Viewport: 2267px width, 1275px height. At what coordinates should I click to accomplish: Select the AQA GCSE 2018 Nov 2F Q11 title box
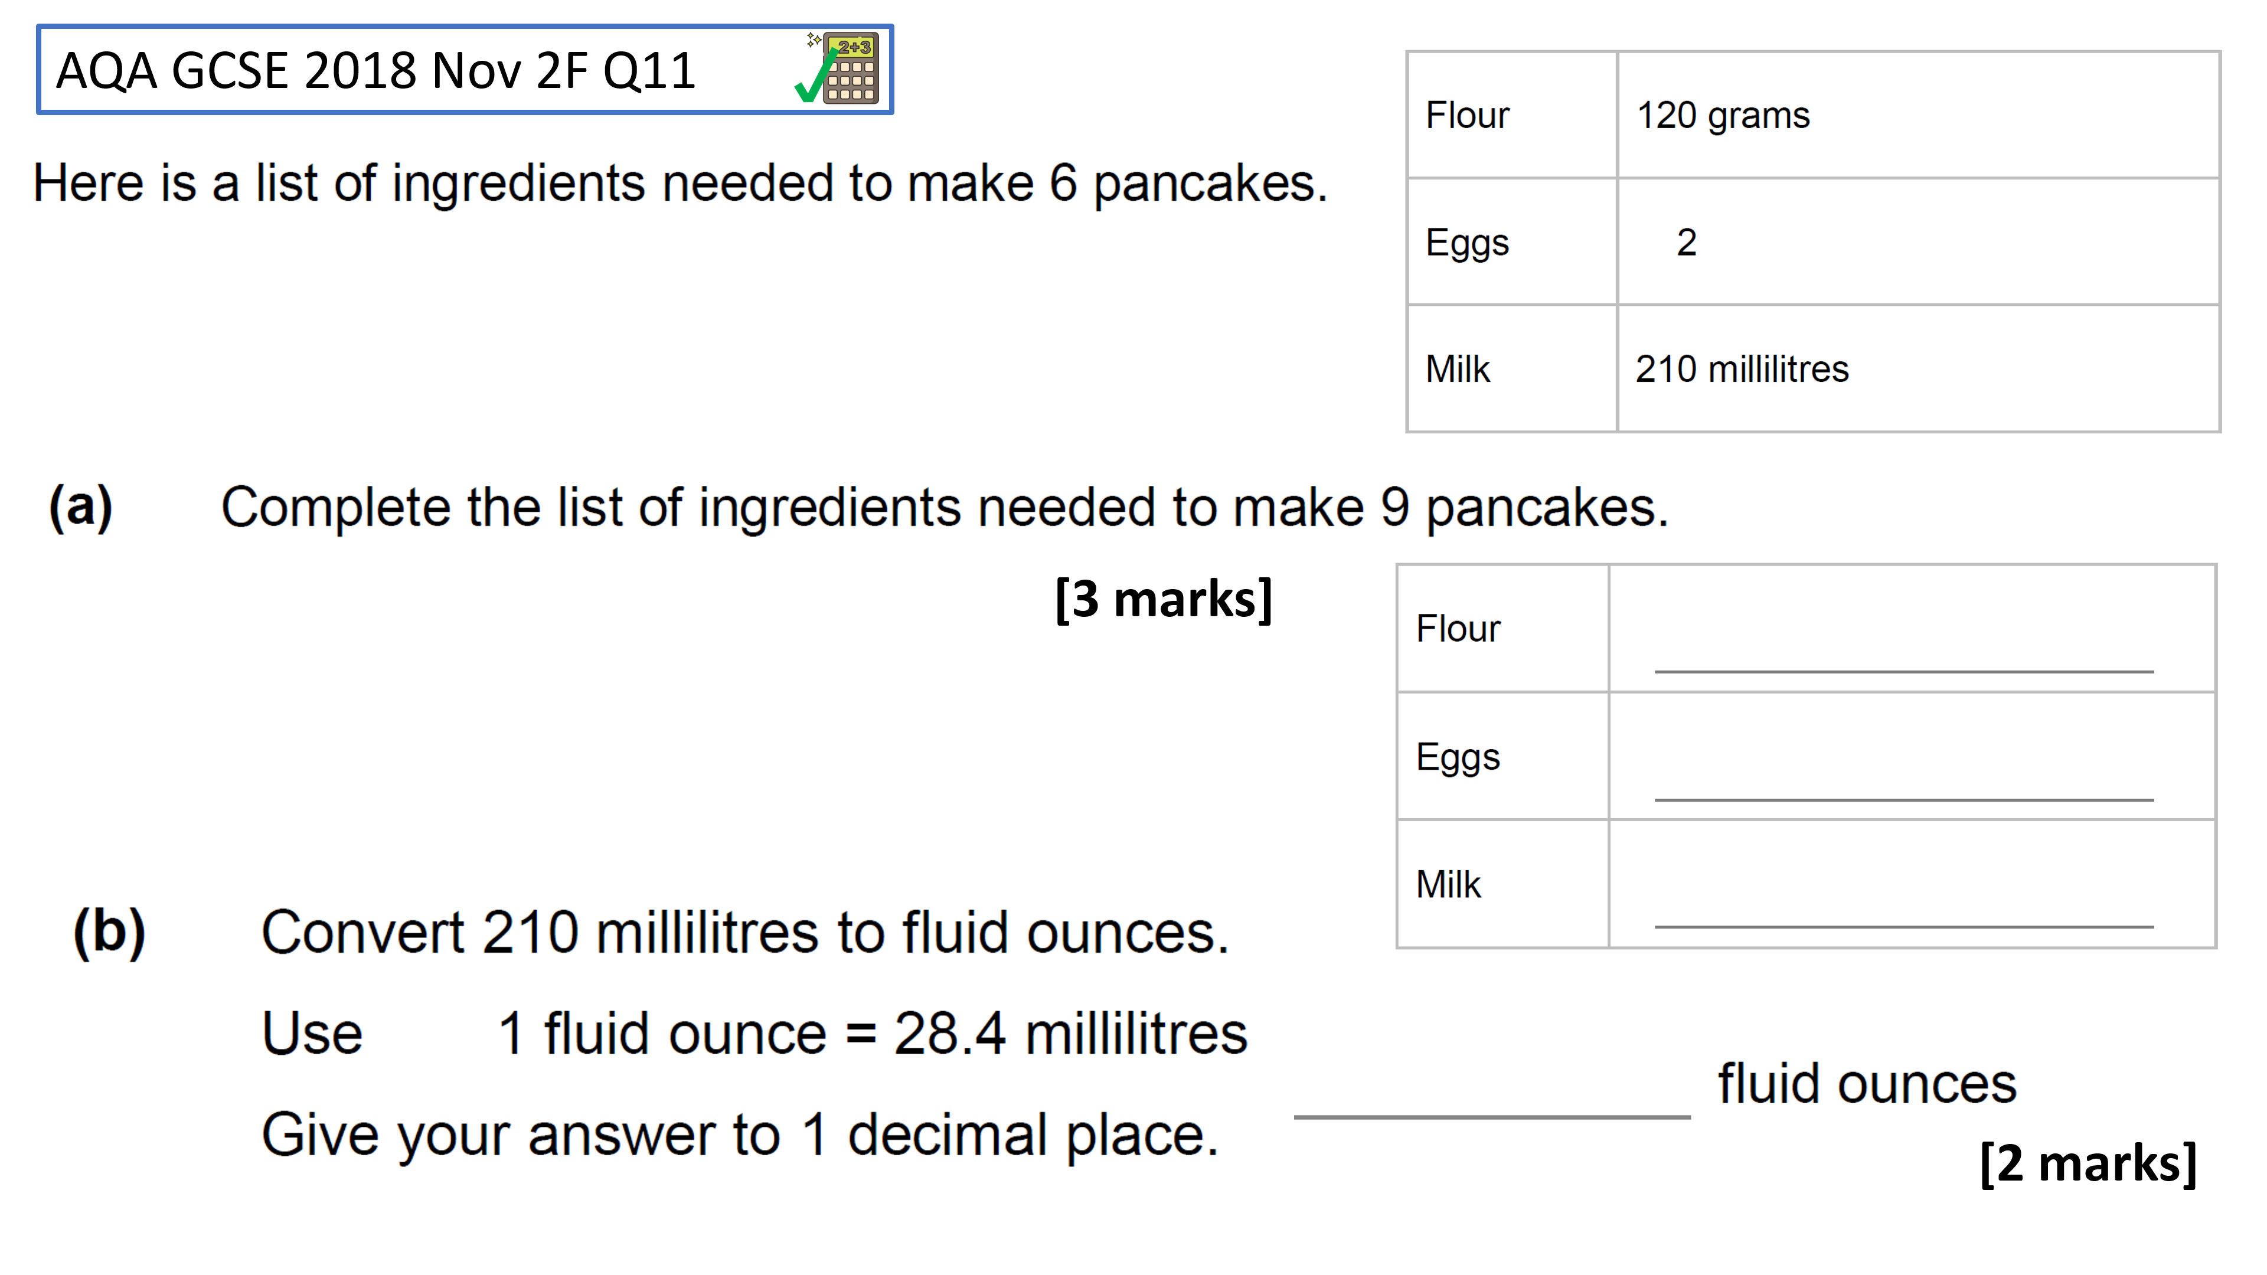pos(465,70)
